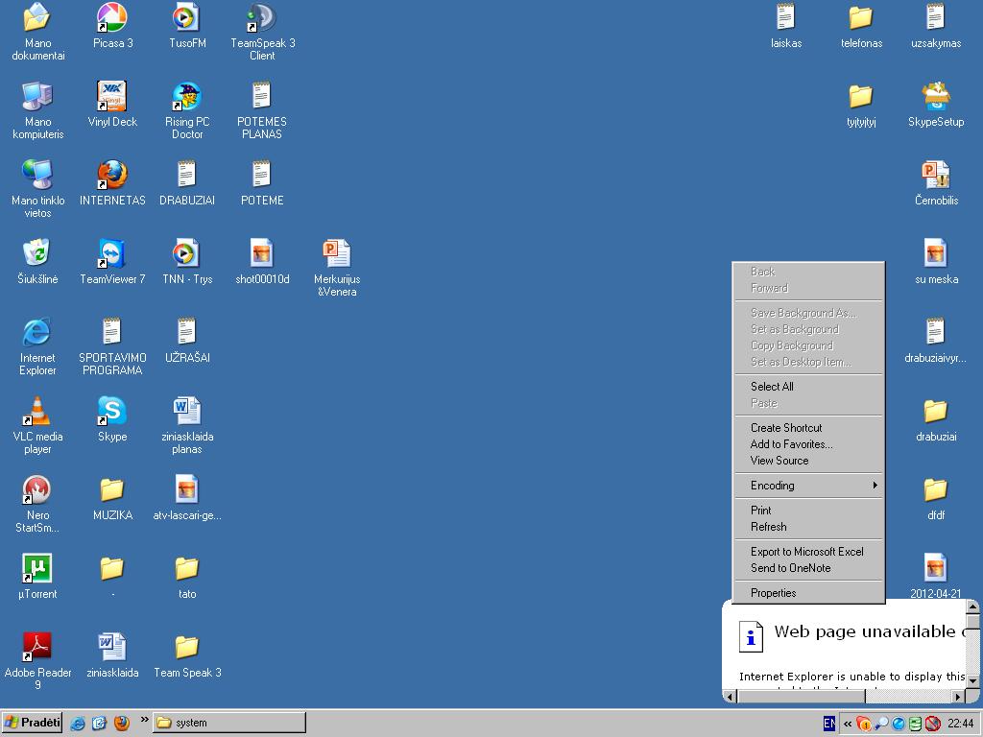
Task: Choose Select All in the context menu
Action: (x=808, y=387)
